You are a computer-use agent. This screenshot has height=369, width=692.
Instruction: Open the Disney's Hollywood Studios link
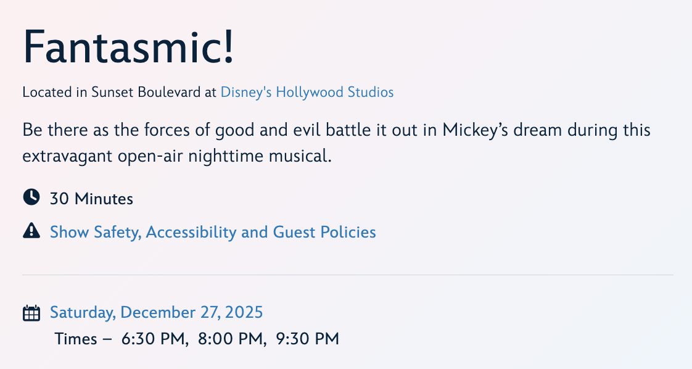point(307,93)
